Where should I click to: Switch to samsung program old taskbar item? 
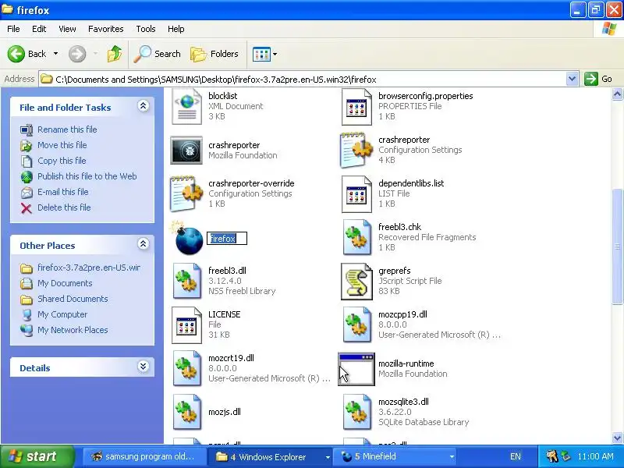(144, 457)
